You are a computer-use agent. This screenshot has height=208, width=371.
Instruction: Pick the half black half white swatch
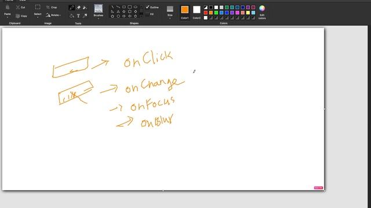click(206, 8)
